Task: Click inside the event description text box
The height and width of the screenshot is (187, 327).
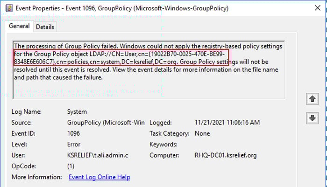Action: click(149, 70)
